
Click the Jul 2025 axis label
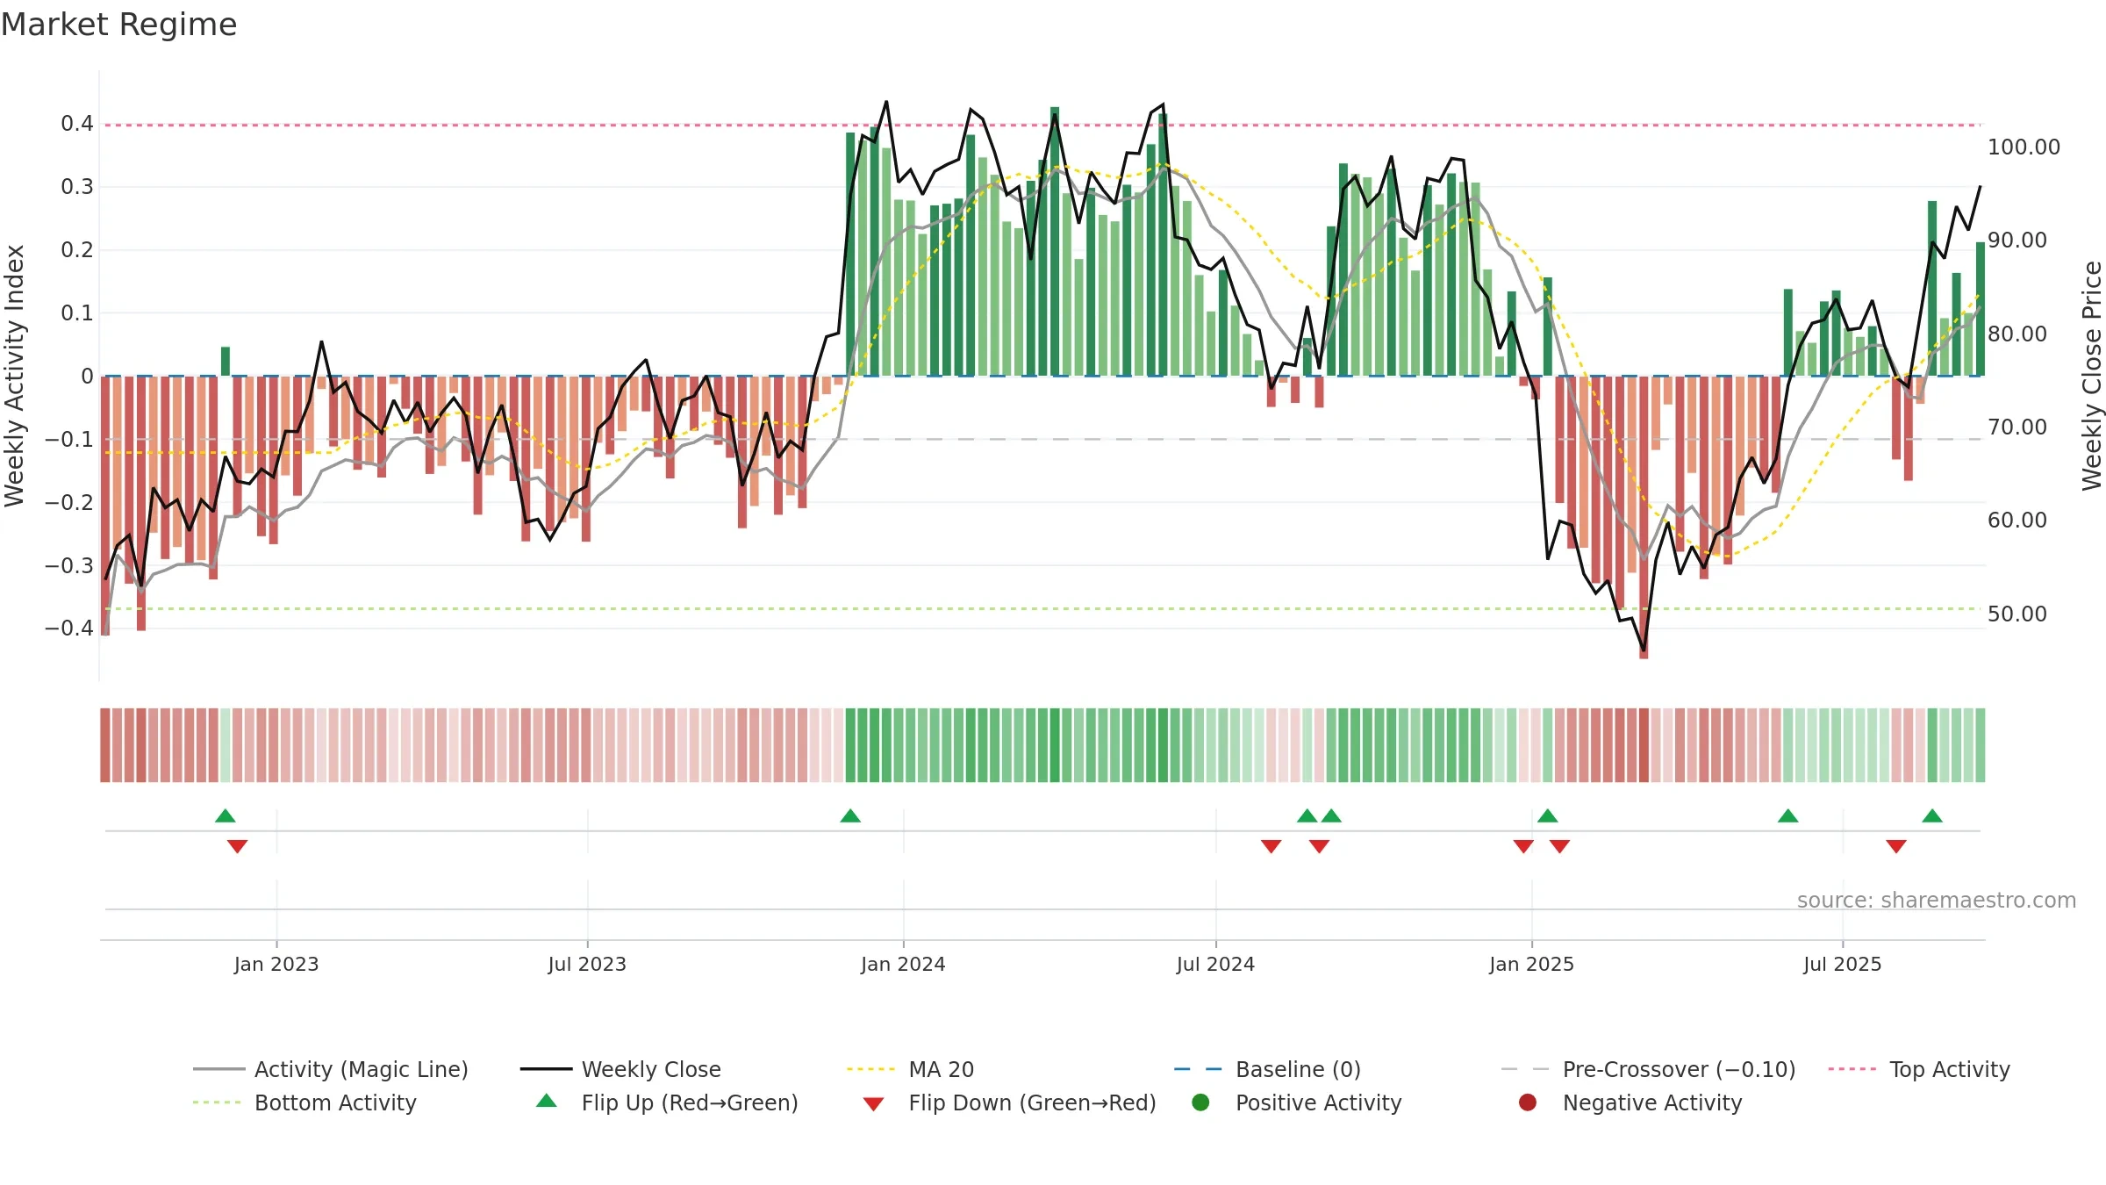point(1843,964)
